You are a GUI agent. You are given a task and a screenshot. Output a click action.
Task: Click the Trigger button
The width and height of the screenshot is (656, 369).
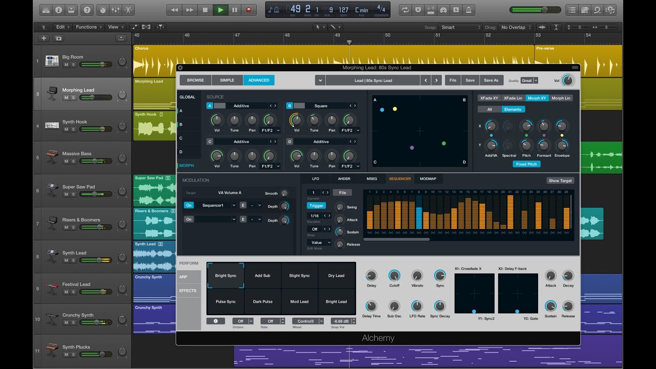(x=316, y=206)
